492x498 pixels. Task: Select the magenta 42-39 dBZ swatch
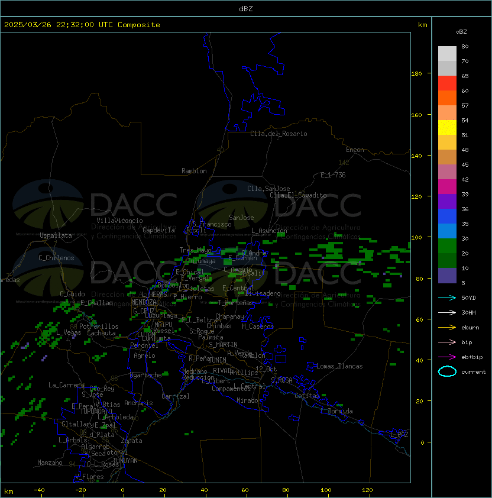pos(447,187)
